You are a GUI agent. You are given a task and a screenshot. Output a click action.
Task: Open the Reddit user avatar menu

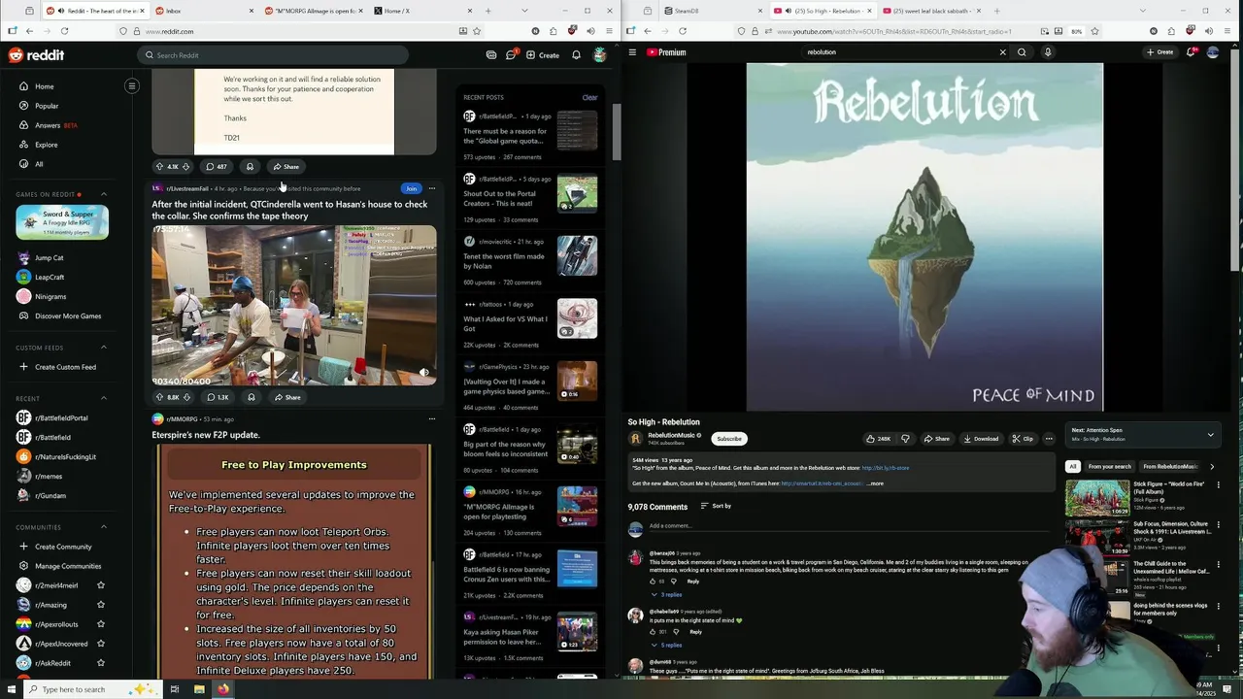click(600, 55)
